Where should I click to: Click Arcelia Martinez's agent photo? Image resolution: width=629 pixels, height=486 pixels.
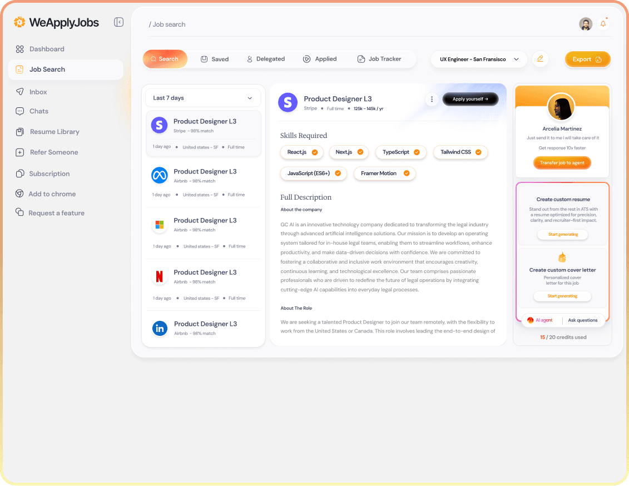[561, 107]
